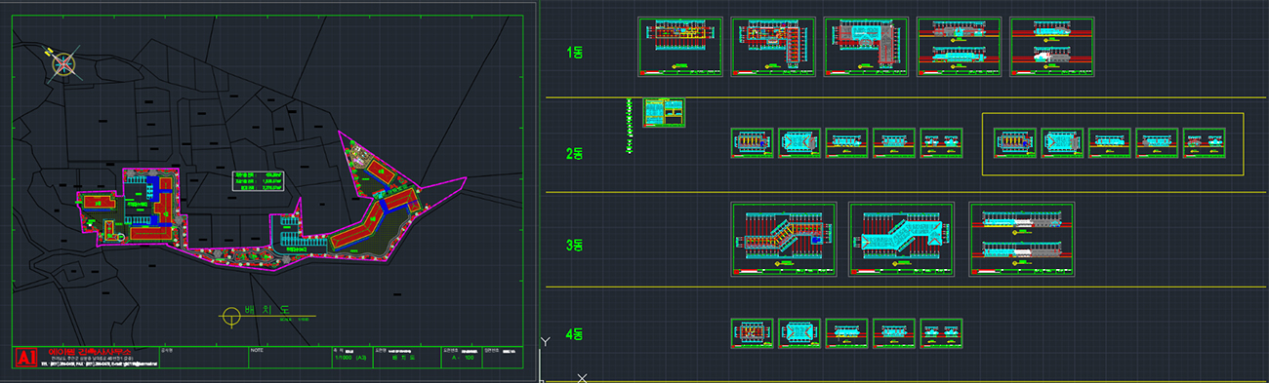Viewport: 1269px width, 383px height.
Task: Select the A - 100 drawing number
Action: tap(462, 359)
